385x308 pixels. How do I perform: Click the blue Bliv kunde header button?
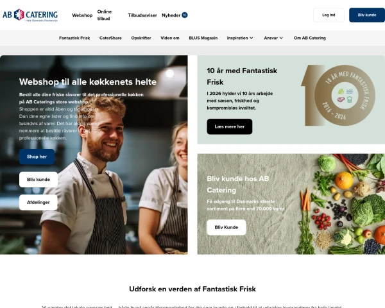point(367,15)
